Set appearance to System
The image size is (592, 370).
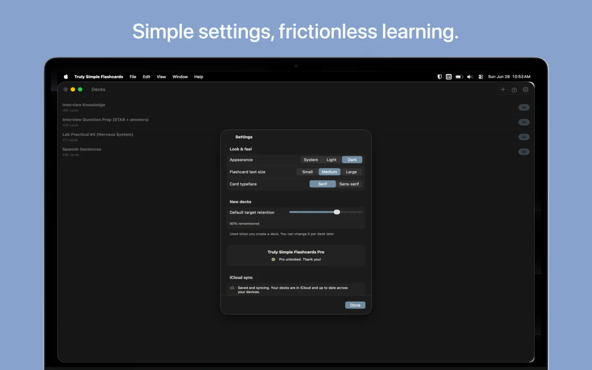[x=311, y=160]
